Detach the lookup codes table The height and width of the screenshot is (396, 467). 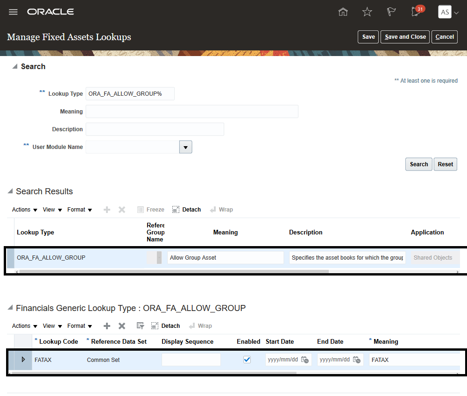(x=166, y=326)
